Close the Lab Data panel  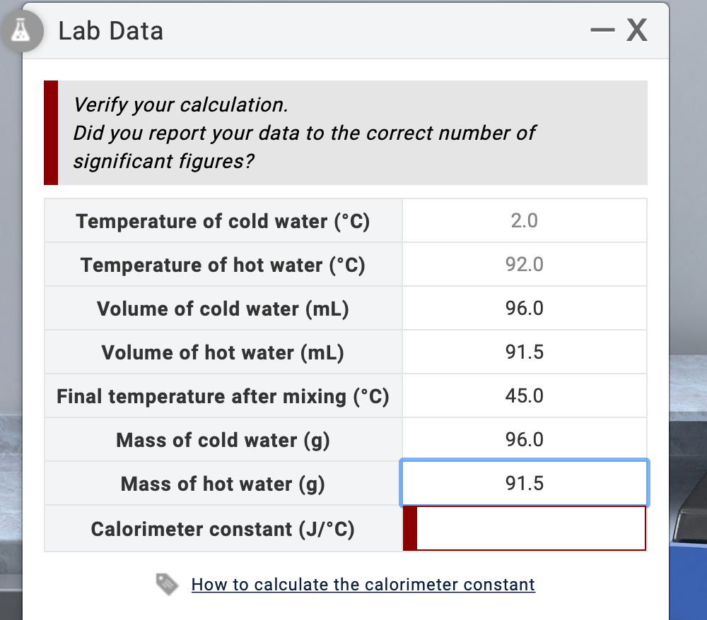tap(636, 30)
